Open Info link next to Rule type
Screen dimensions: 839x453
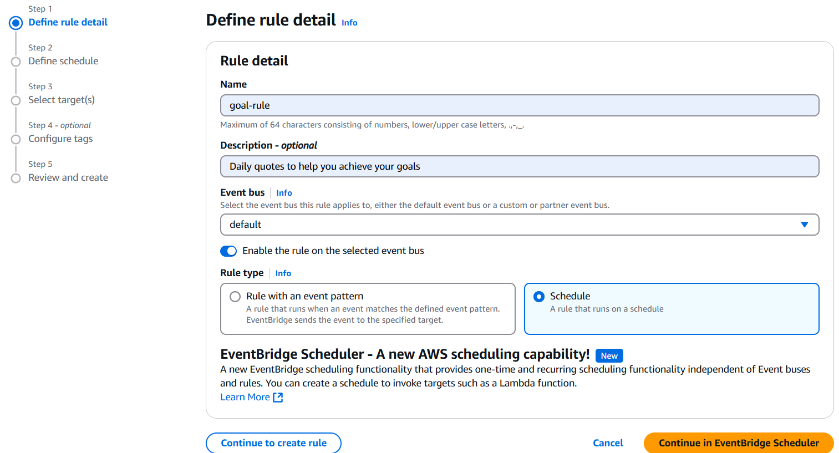coord(283,273)
